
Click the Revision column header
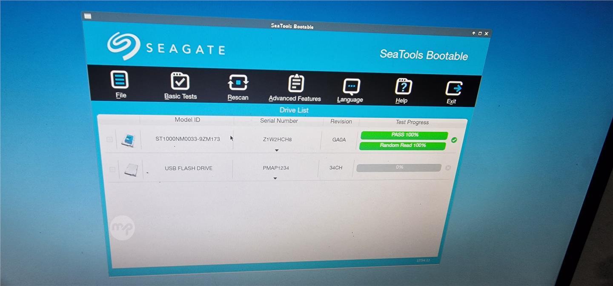[x=341, y=121]
